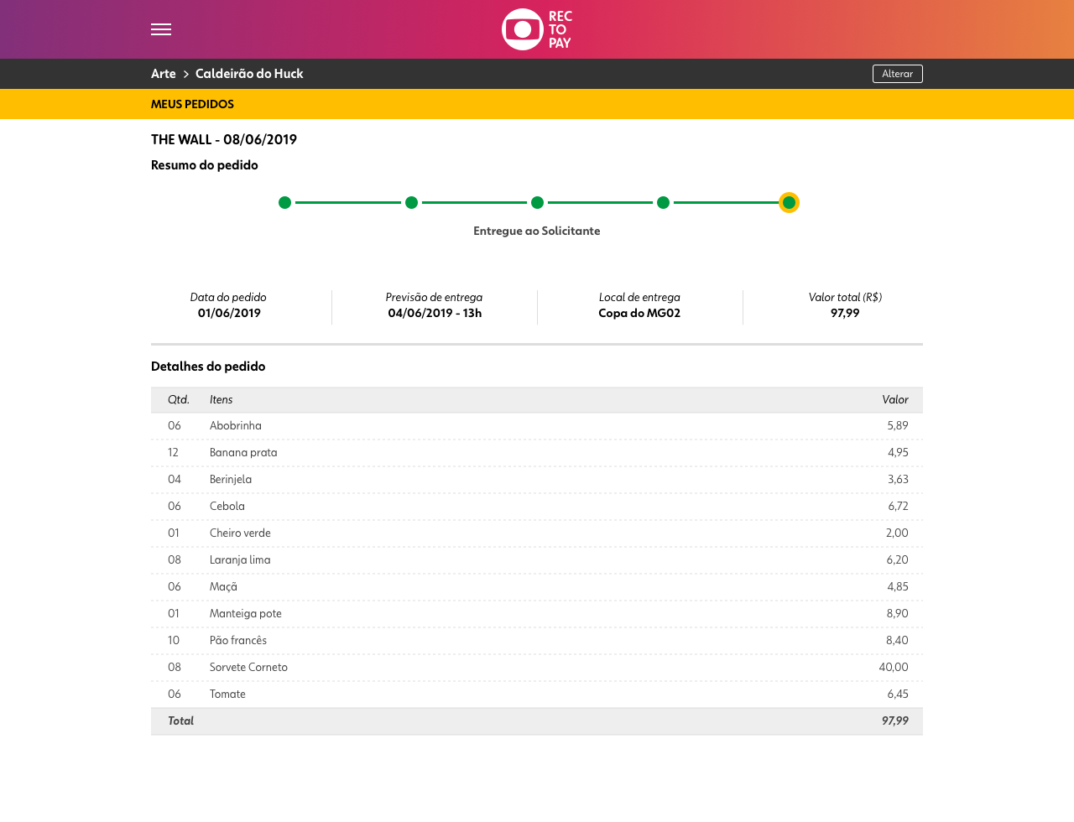This screenshot has width=1074, height=822.
Task: Click the Rec to Pay logo
Action: coord(537,29)
